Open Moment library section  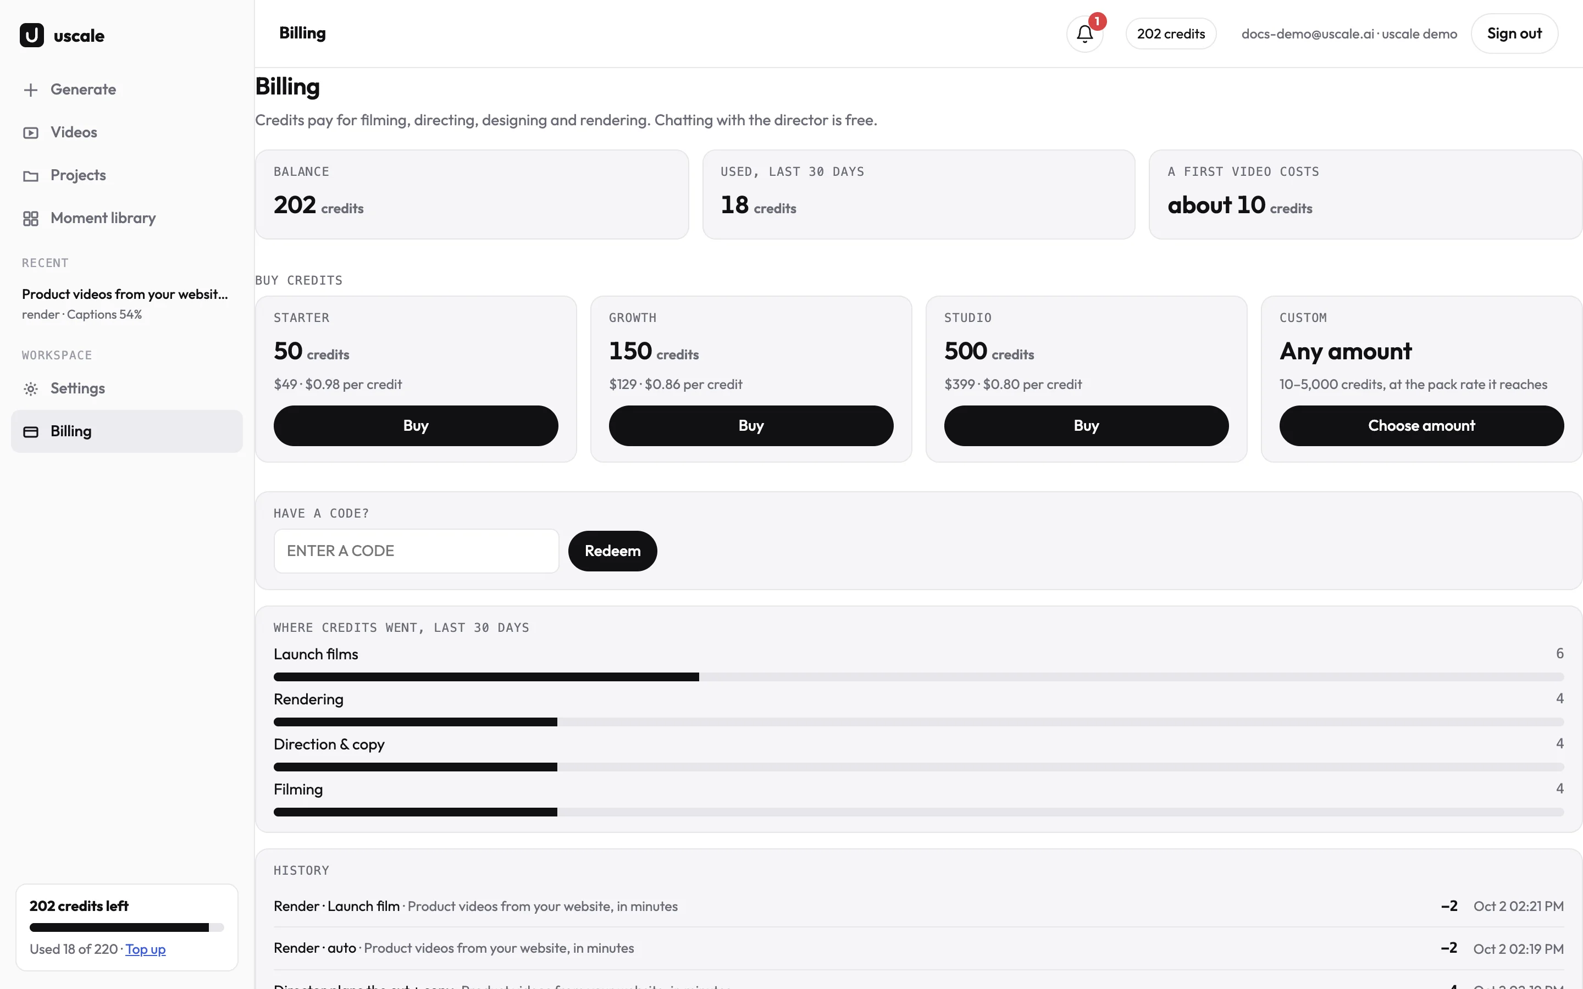127,219
